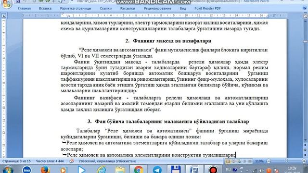Open the Рассылки ribbon tab
Image resolution: width=308 pixels, height=173 pixels.
point(128,9)
